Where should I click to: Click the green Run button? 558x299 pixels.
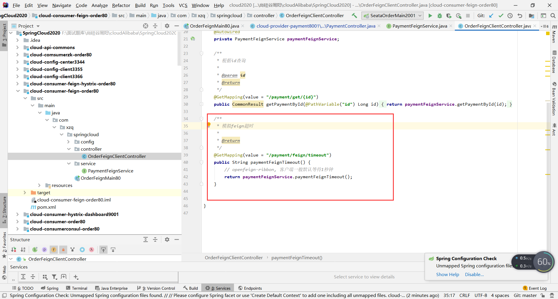click(x=430, y=16)
